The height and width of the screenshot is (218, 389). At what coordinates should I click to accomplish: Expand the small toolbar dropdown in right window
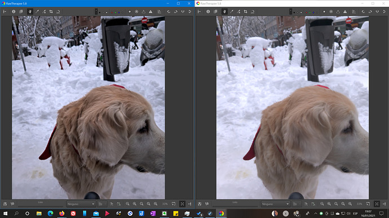[x=290, y=12]
